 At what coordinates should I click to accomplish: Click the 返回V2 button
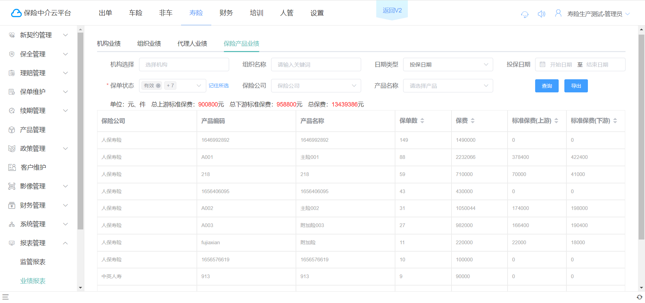(x=392, y=10)
